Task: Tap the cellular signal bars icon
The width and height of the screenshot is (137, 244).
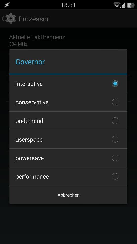Action: [123, 5]
